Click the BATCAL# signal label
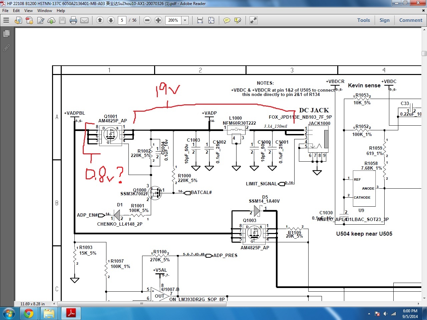Image resolution: width=427 pixels, height=320 pixels. pyautogui.click(x=201, y=192)
